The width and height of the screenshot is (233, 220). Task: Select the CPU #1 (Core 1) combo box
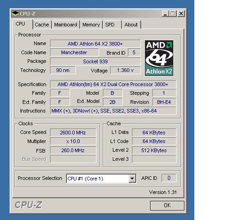pos(101,179)
